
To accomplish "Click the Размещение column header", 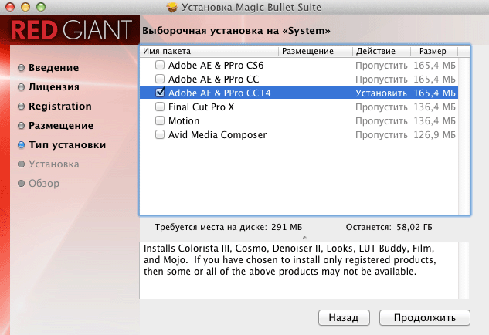I will [x=315, y=51].
